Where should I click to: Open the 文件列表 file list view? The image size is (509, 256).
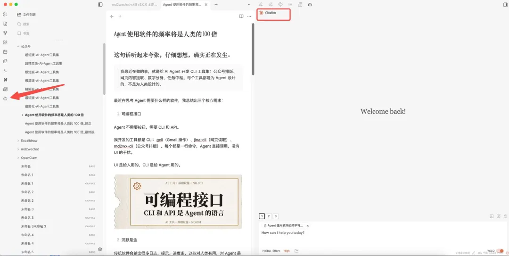[26, 15]
